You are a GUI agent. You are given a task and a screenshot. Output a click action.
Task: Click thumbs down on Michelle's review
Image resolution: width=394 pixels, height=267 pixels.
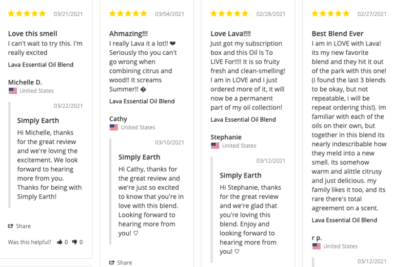[x=75, y=242]
